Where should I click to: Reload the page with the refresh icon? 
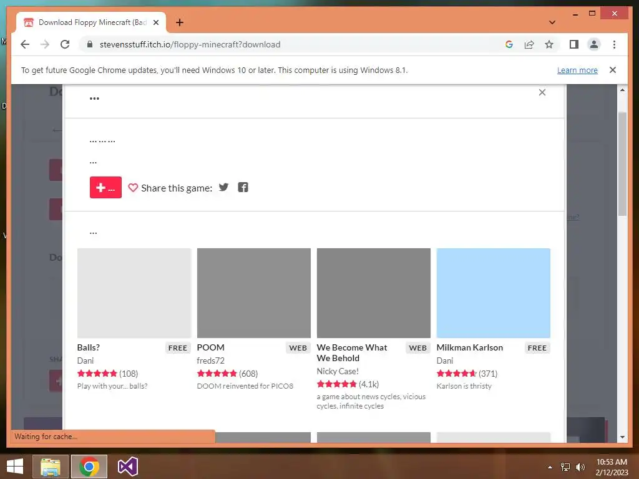coord(65,44)
